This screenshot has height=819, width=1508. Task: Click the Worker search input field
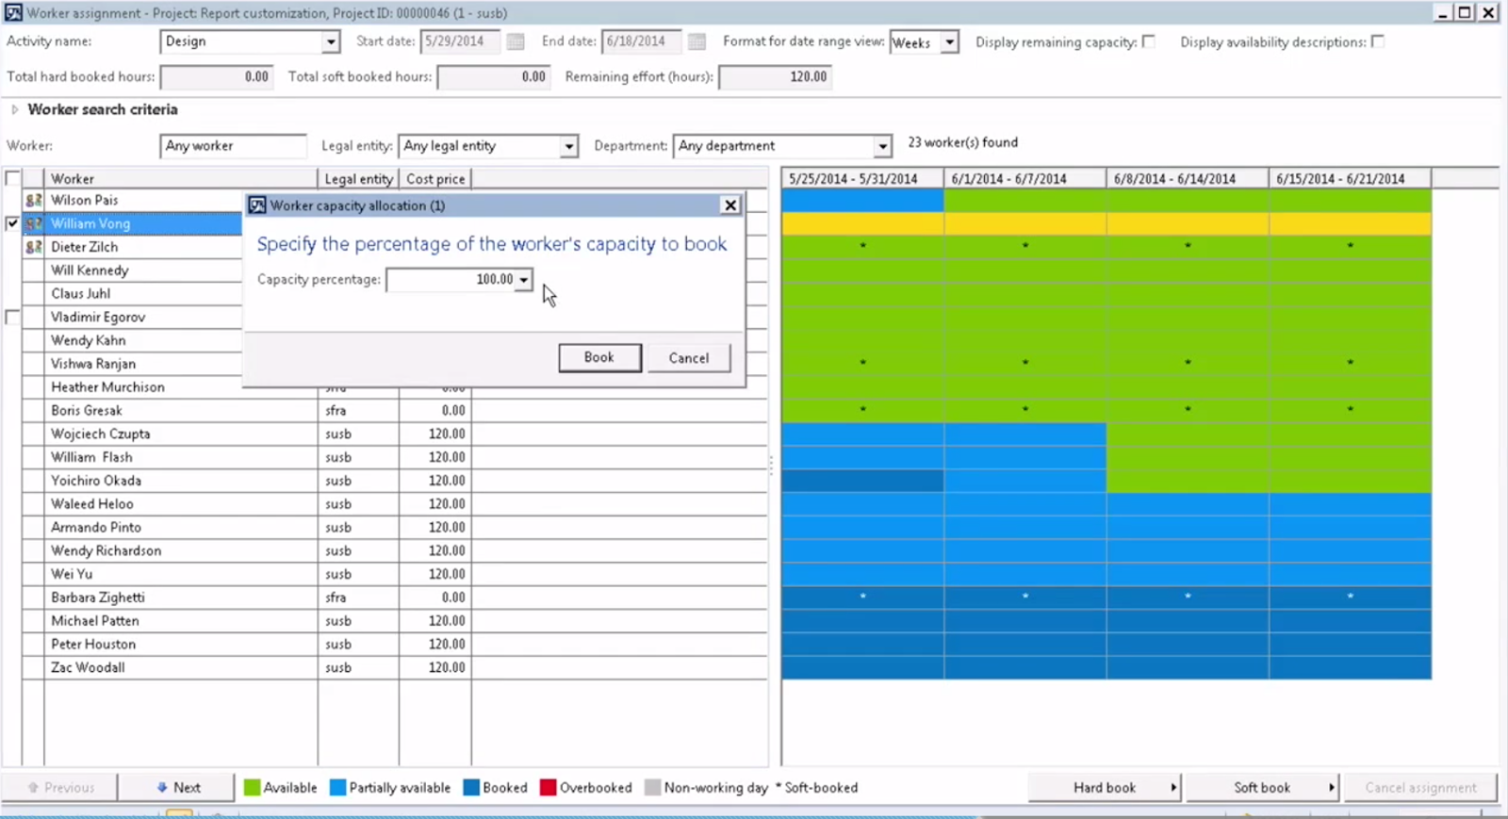click(x=234, y=146)
